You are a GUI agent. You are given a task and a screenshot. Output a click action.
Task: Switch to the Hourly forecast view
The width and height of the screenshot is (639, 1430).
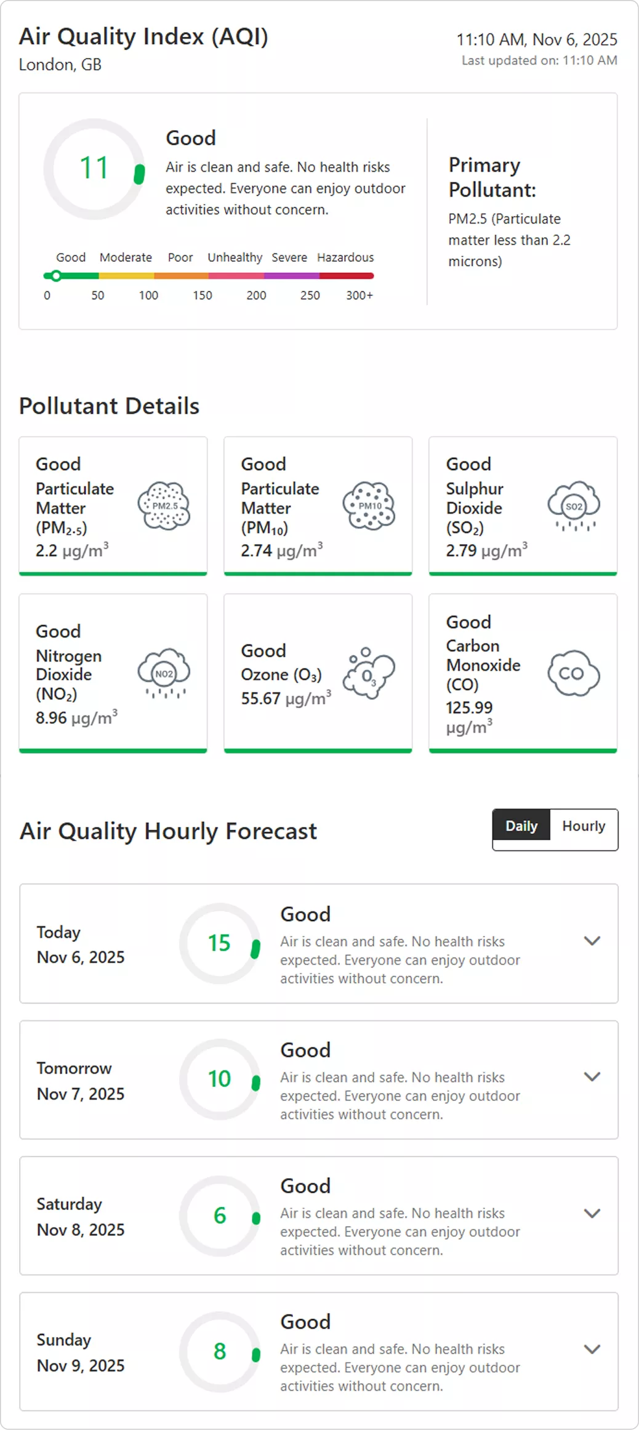tap(583, 826)
